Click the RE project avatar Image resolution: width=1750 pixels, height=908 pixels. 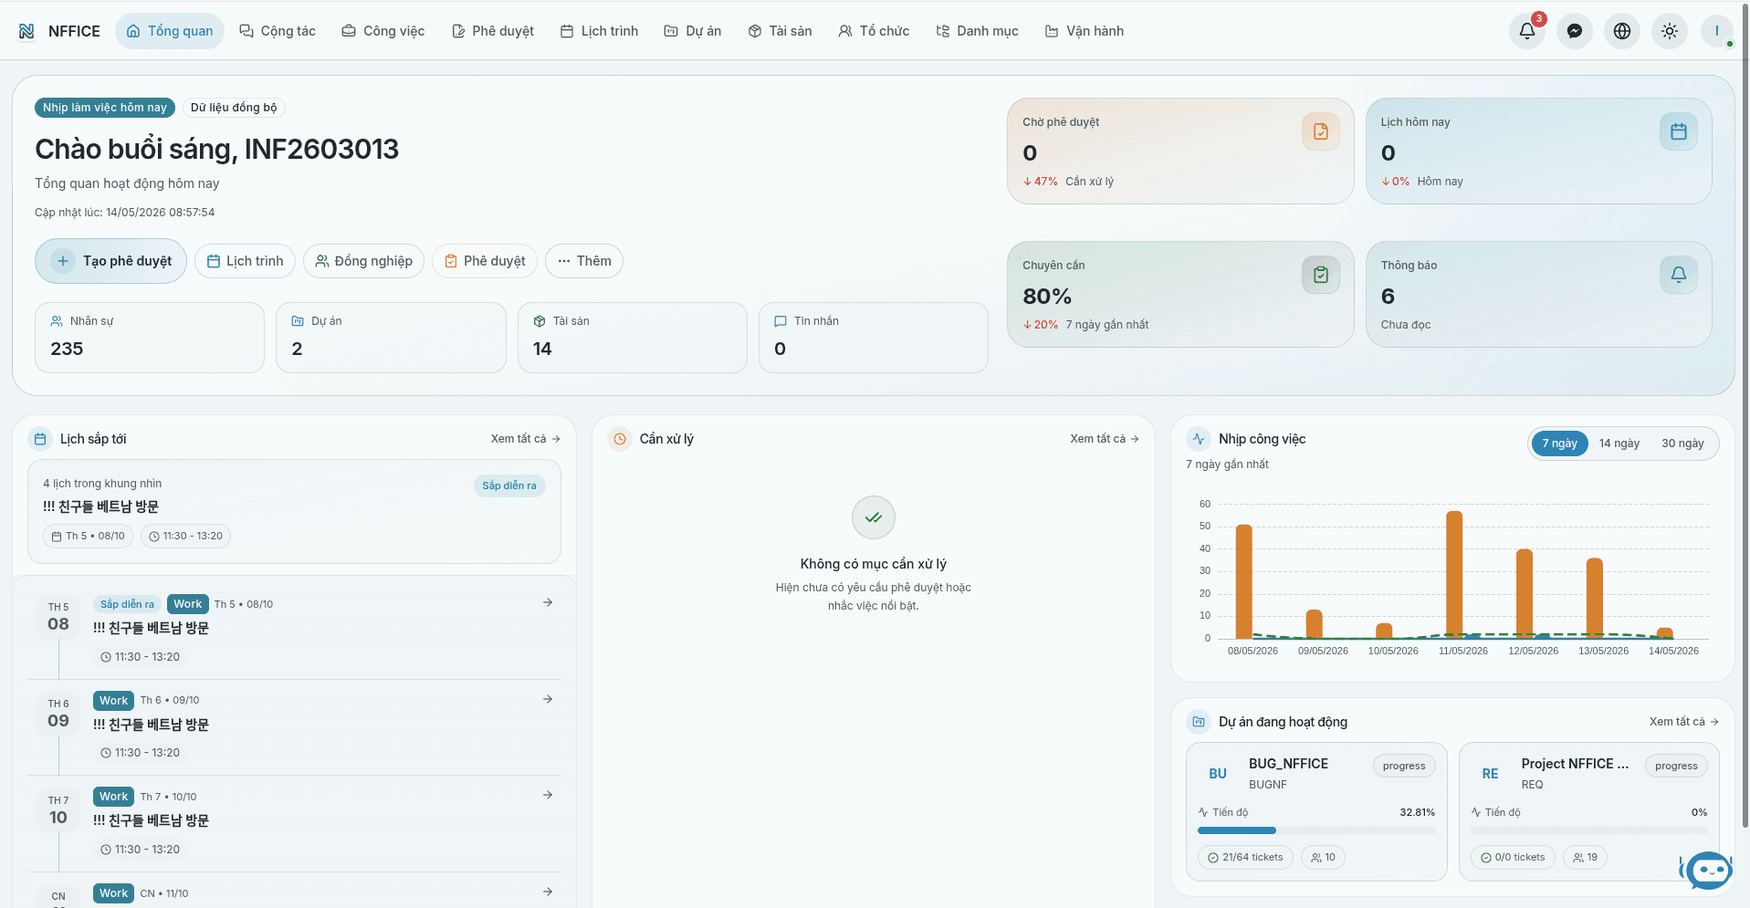[x=1490, y=774]
